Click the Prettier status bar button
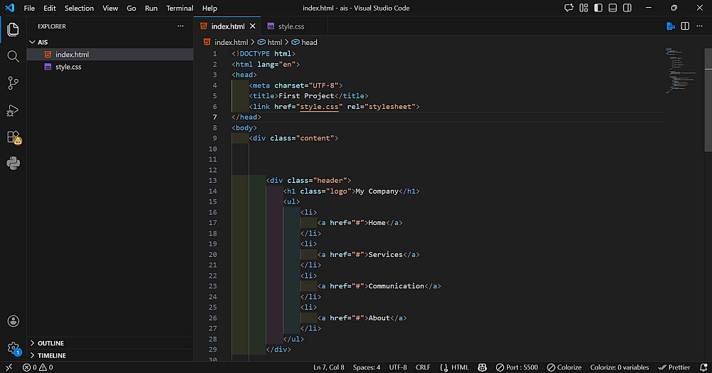Image resolution: width=712 pixels, height=373 pixels. point(674,367)
